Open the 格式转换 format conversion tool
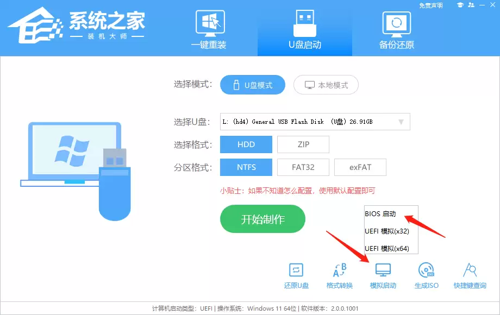 (x=340, y=276)
